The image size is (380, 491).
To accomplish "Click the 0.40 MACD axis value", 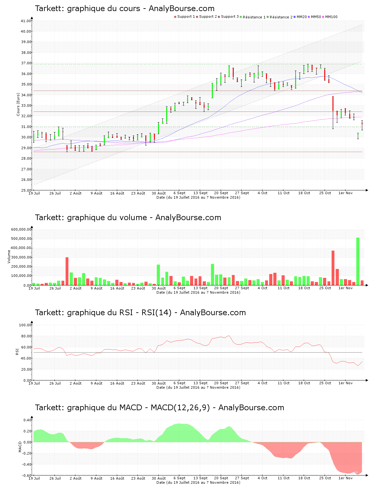I will click(27, 420).
